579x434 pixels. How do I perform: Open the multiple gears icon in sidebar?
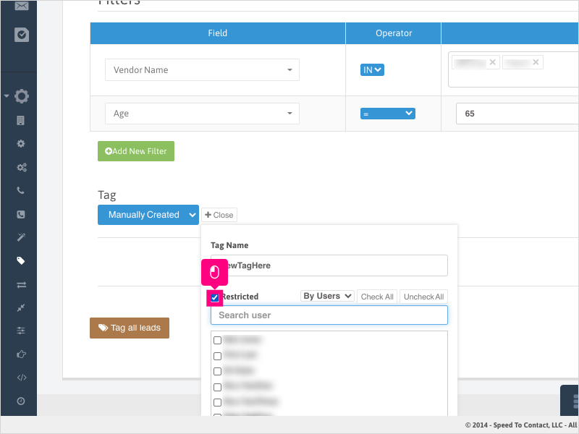pyautogui.click(x=22, y=167)
